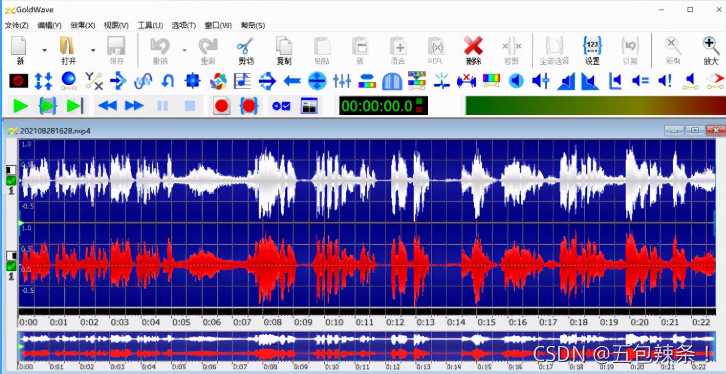Image resolution: width=726 pixels, height=374 pixels.
Task: Open Shape Volume speaker-with-chain icon
Action: [690, 81]
